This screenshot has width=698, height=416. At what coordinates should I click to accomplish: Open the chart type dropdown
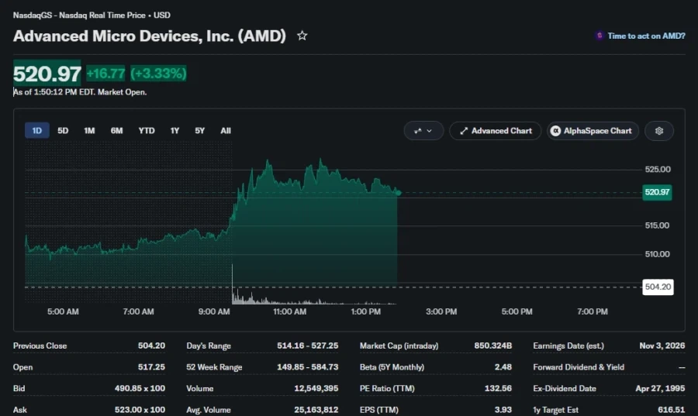point(423,131)
